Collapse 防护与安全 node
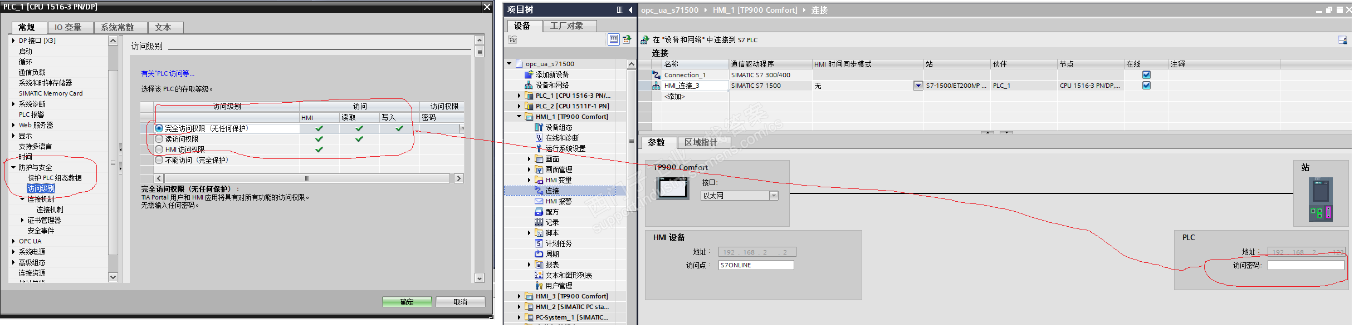 tap(13, 167)
